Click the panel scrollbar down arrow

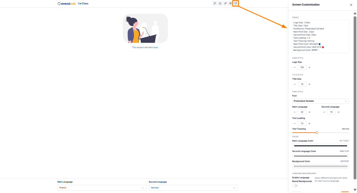(x=355, y=190)
